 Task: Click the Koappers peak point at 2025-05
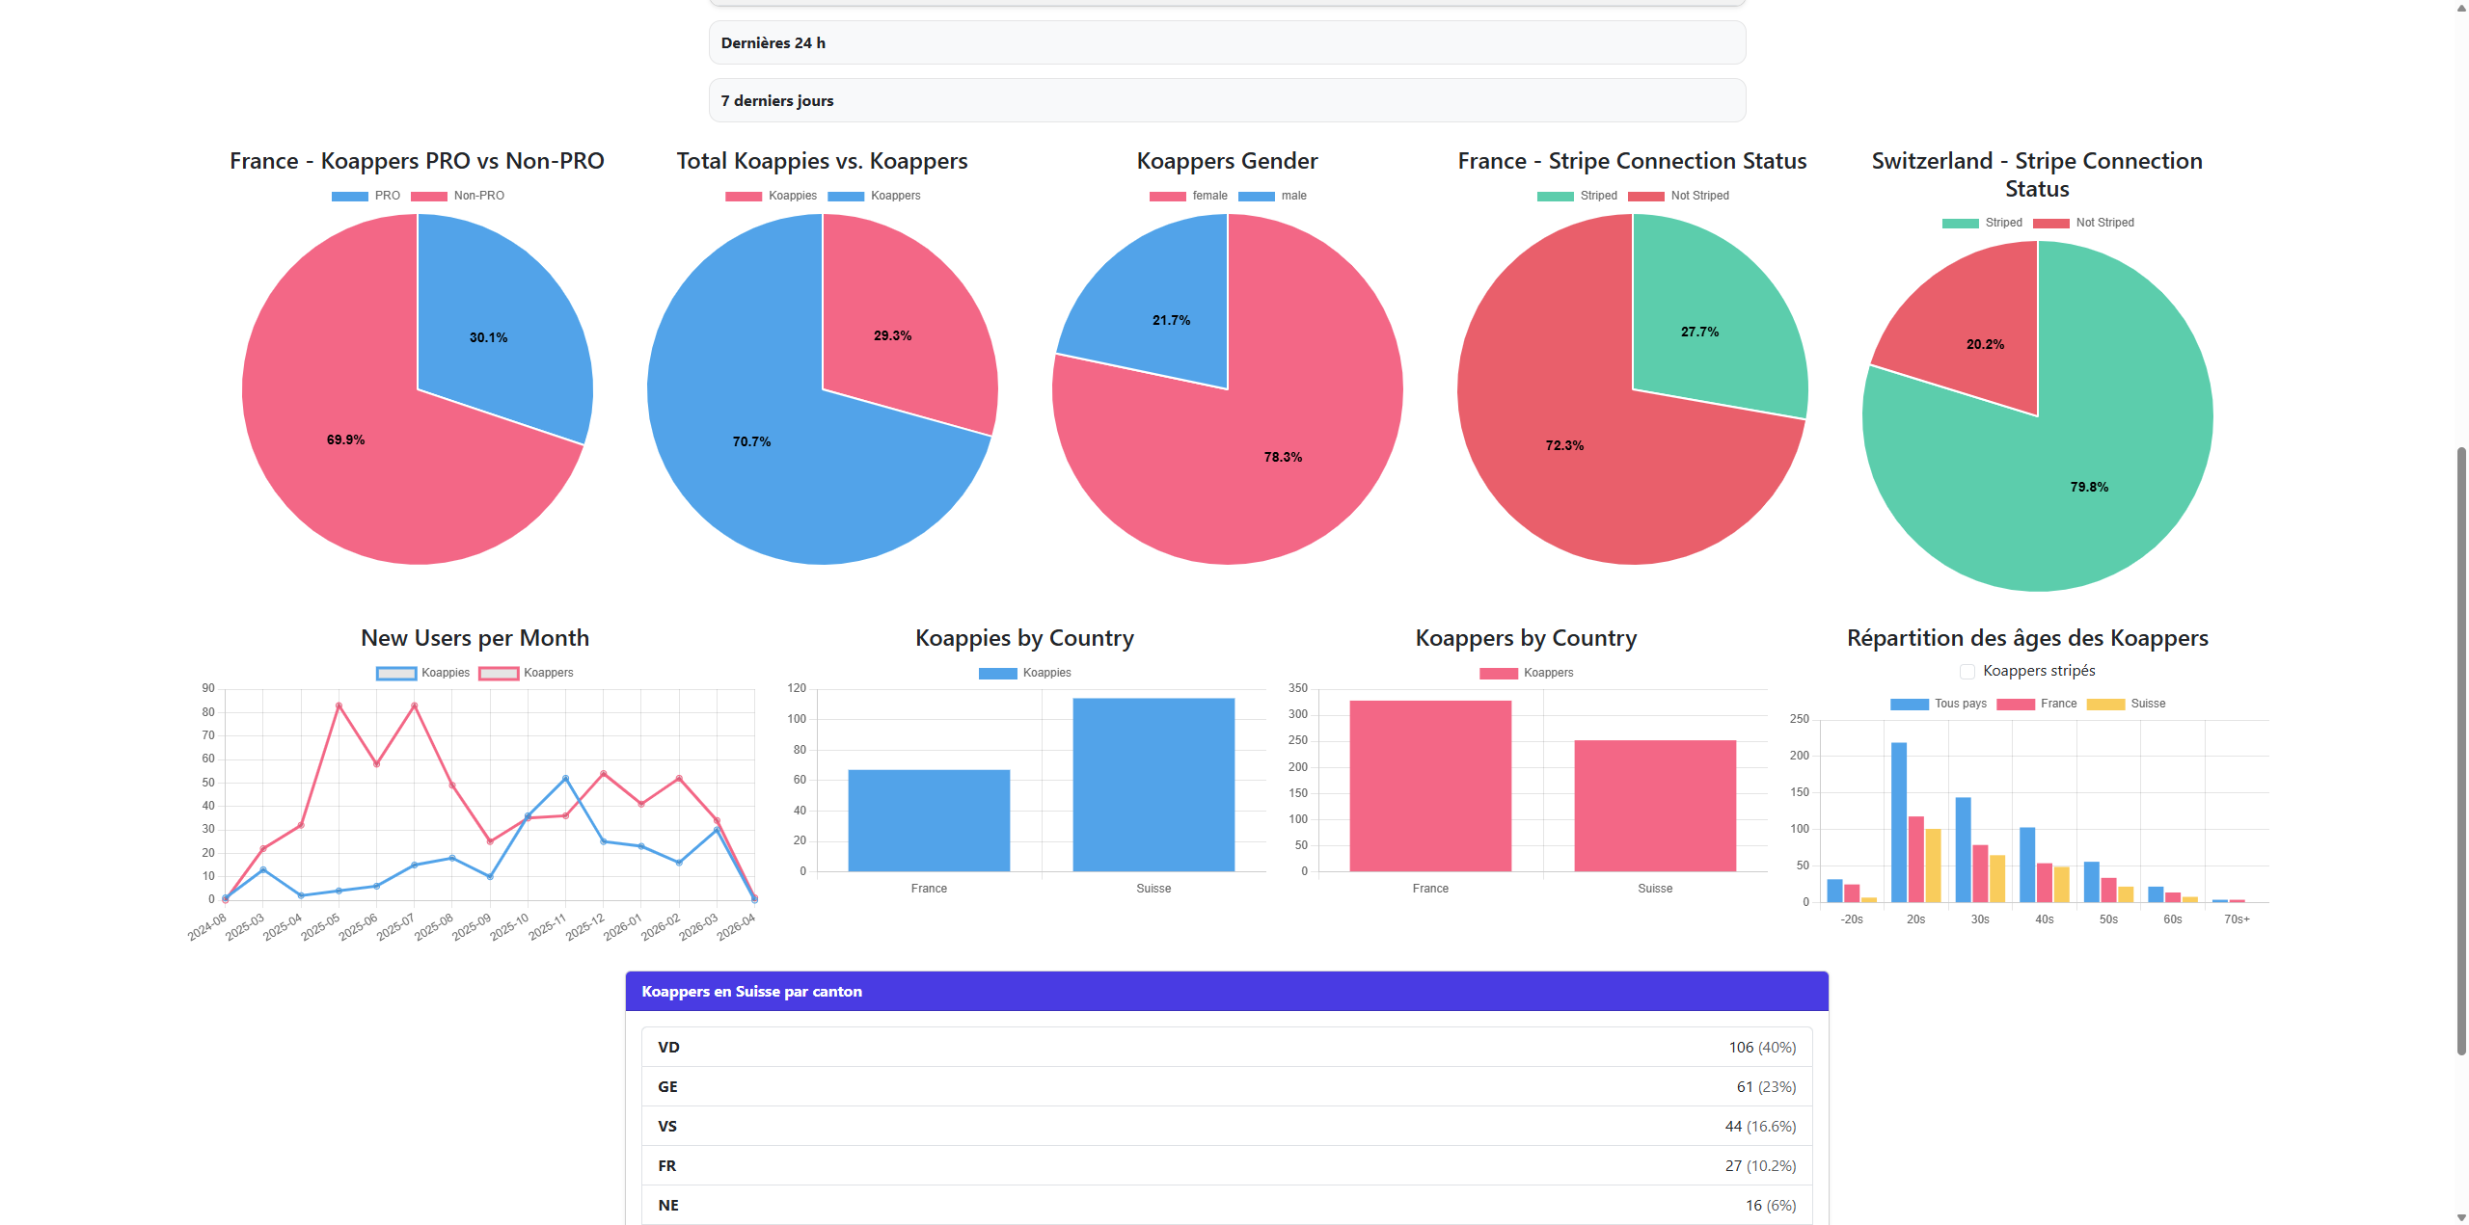click(x=339, y=706)
